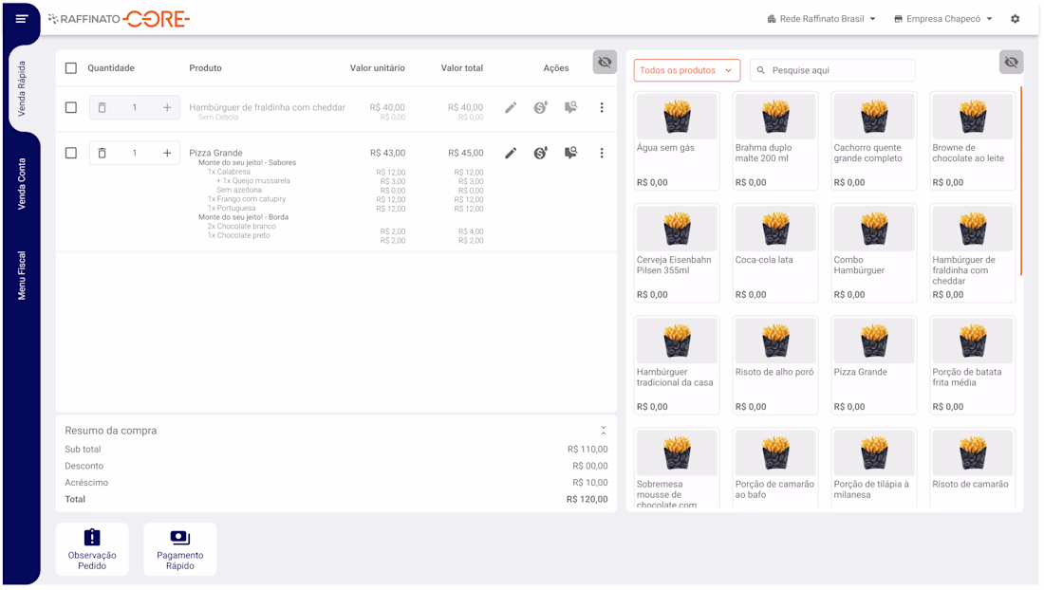Apply discount to Pizza Grande row
1044x590 pixels.
click(x=541, y=153)
